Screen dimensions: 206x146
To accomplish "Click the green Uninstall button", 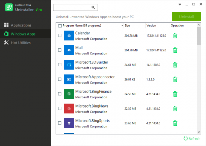I will (186, 17).
